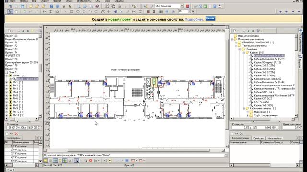This screenshot has height=172, width=307.
Task: Click the blue square icon in bottom toolbar
Action: point(127,161)
